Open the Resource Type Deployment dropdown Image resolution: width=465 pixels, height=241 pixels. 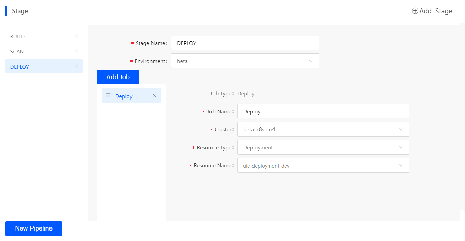[x=319, y=147]
